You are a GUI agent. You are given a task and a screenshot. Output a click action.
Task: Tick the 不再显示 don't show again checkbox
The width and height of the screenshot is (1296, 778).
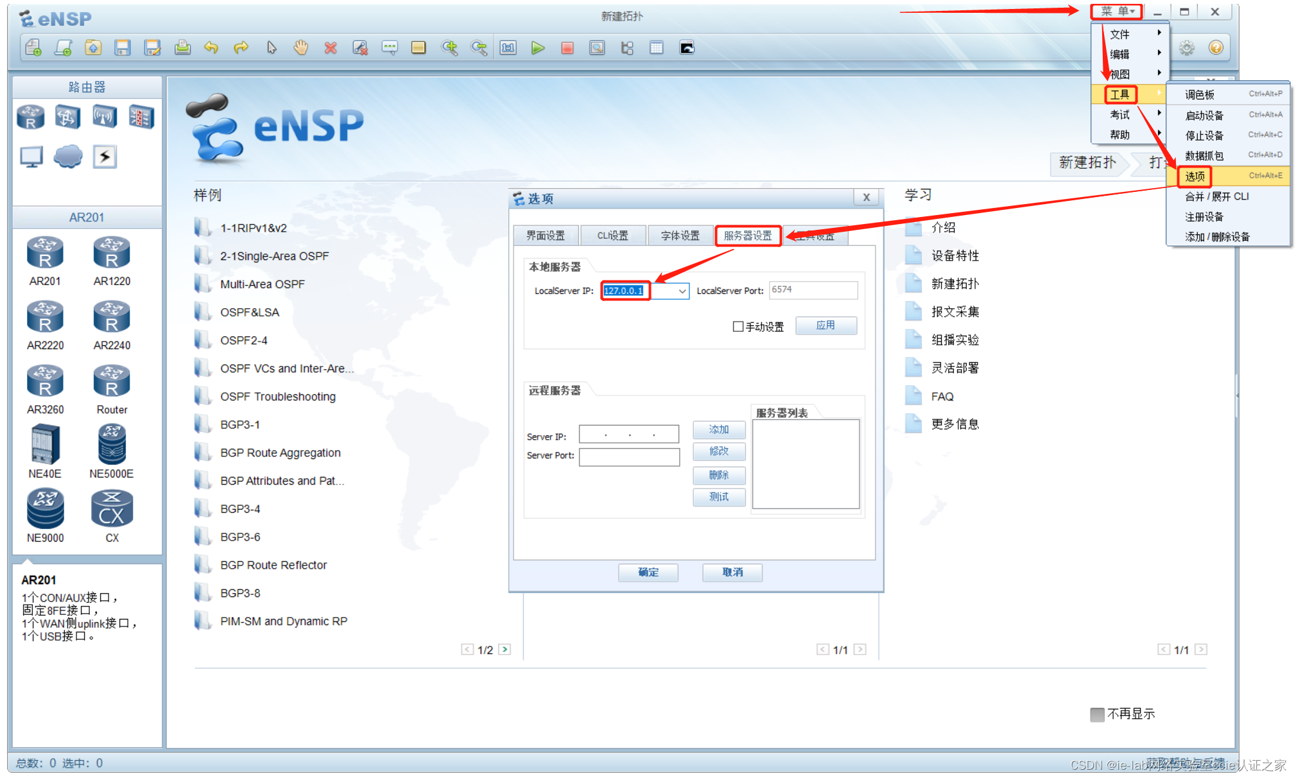1097,714
